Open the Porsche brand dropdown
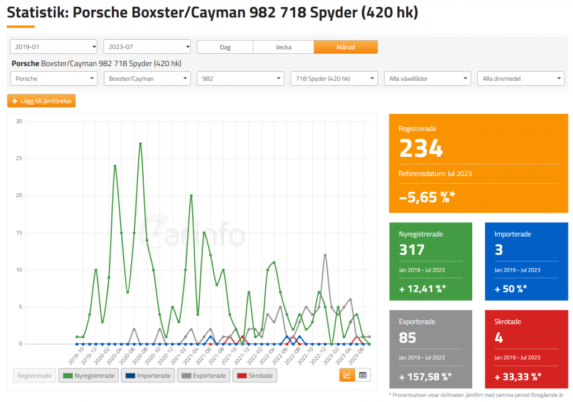 [54, 78]
